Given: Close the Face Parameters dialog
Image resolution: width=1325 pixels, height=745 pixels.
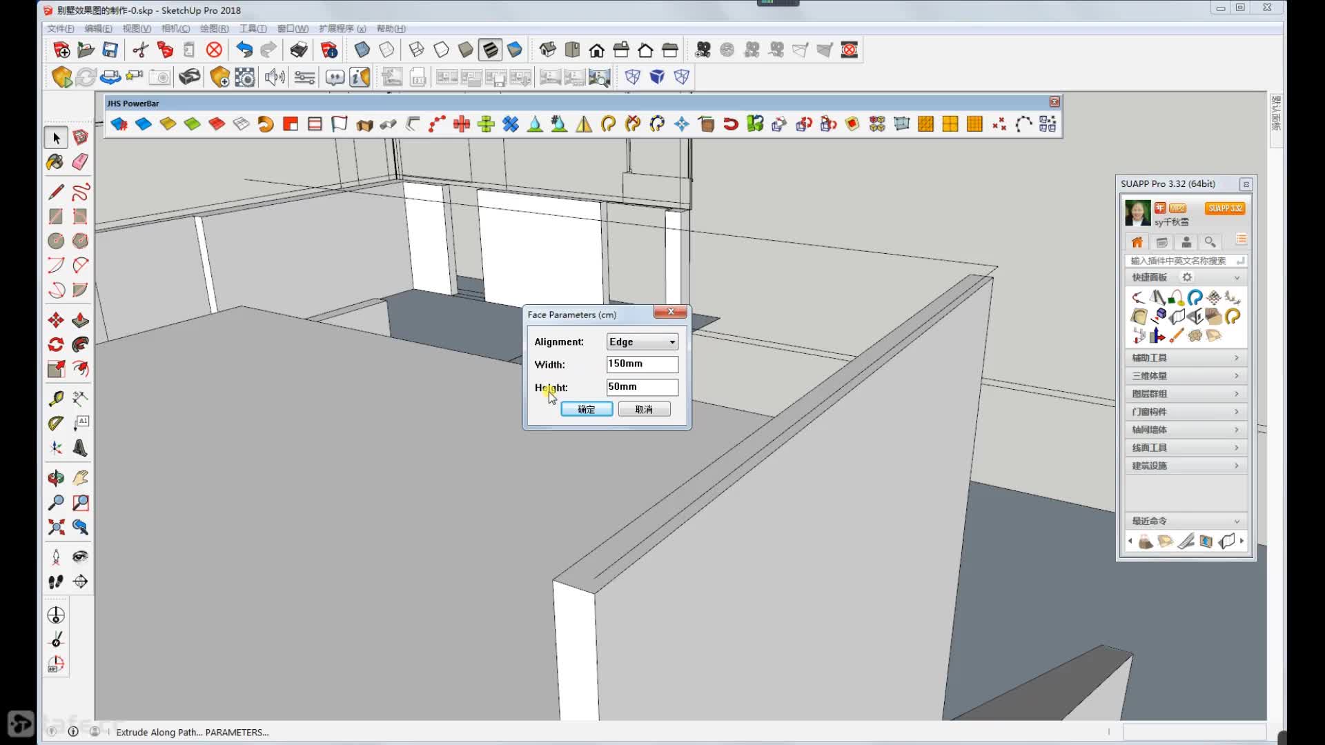Looking at the screenshot, I should [x=670, y=312].
